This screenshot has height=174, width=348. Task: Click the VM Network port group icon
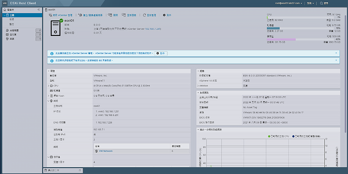(x=96, y=151)
